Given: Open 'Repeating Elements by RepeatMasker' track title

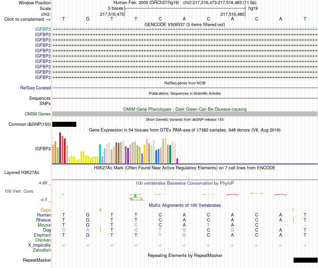Looking at the screenshot, I should 185,255.
